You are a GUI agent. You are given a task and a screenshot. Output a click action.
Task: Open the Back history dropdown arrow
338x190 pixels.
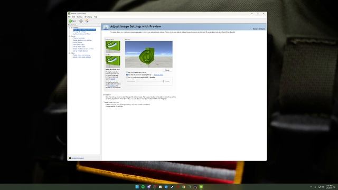[x=78, y=21]
